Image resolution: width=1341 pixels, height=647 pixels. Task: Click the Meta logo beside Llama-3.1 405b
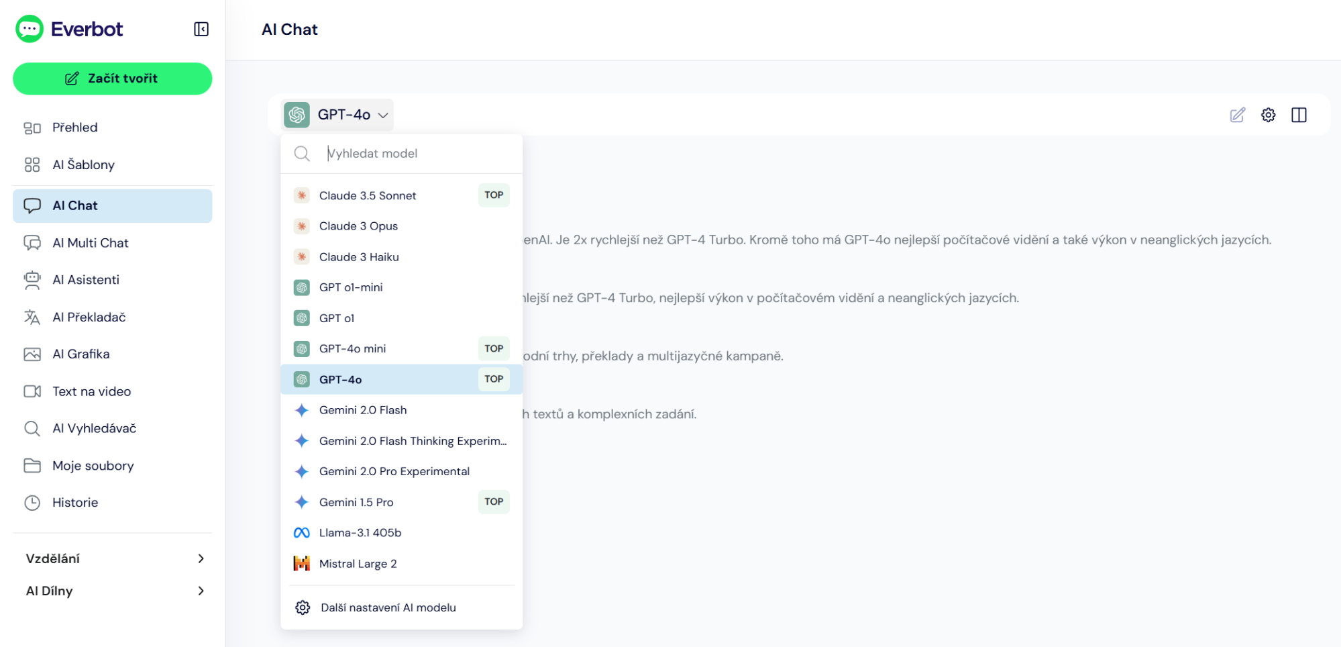pyautogui.click(x=302, y=533)
